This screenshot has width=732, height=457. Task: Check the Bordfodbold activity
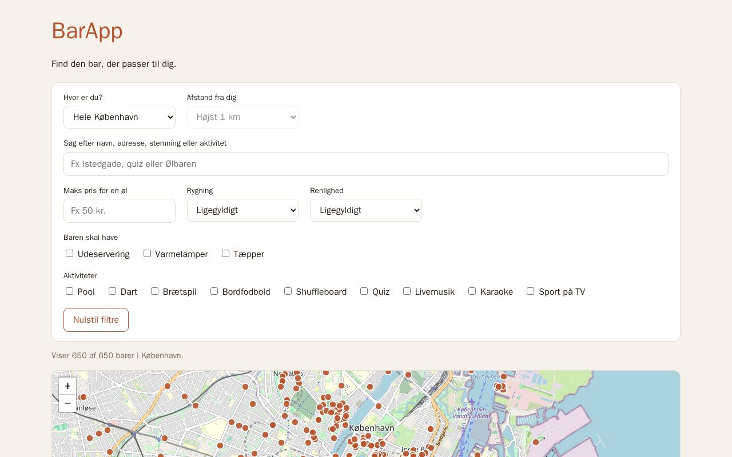coord(214,291)
